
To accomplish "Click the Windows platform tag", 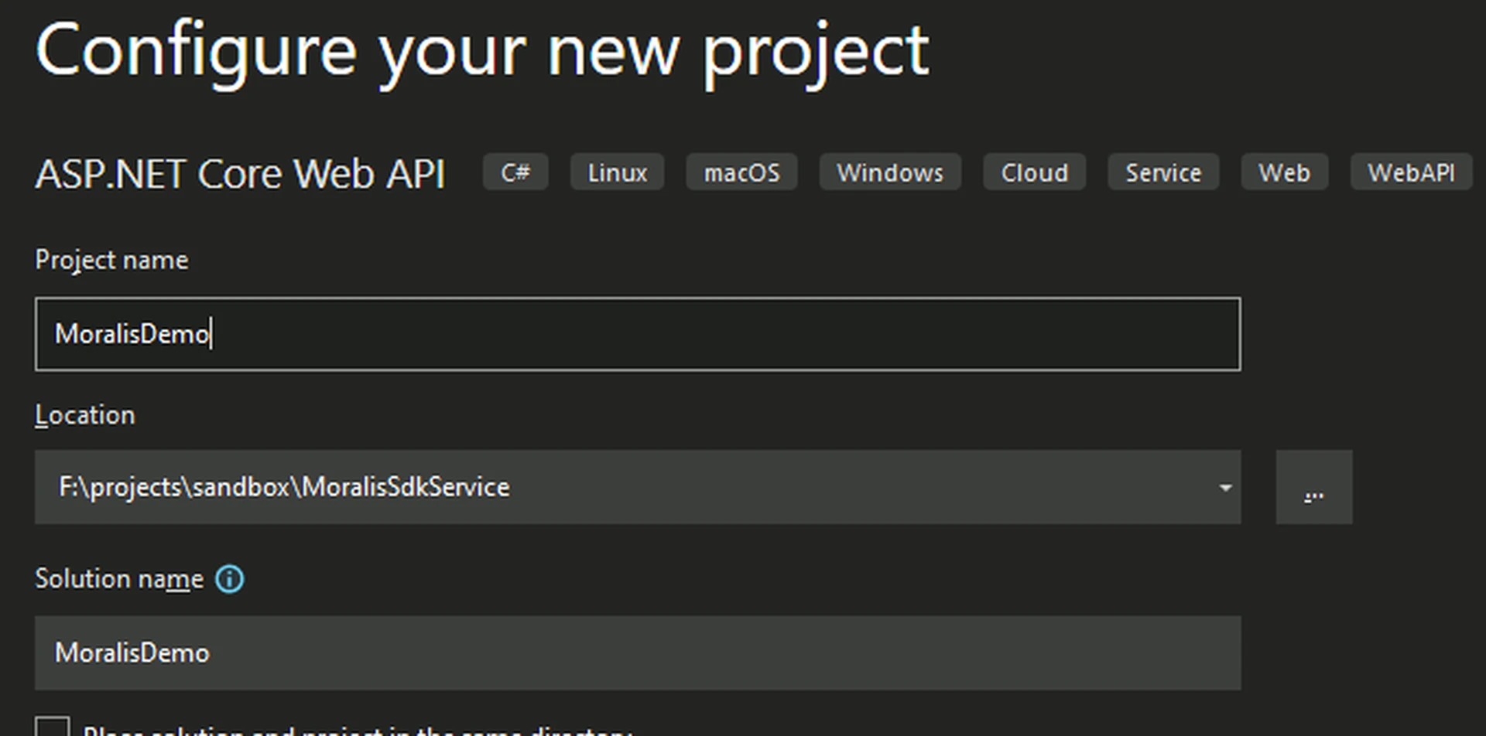I will coord(889,172).
